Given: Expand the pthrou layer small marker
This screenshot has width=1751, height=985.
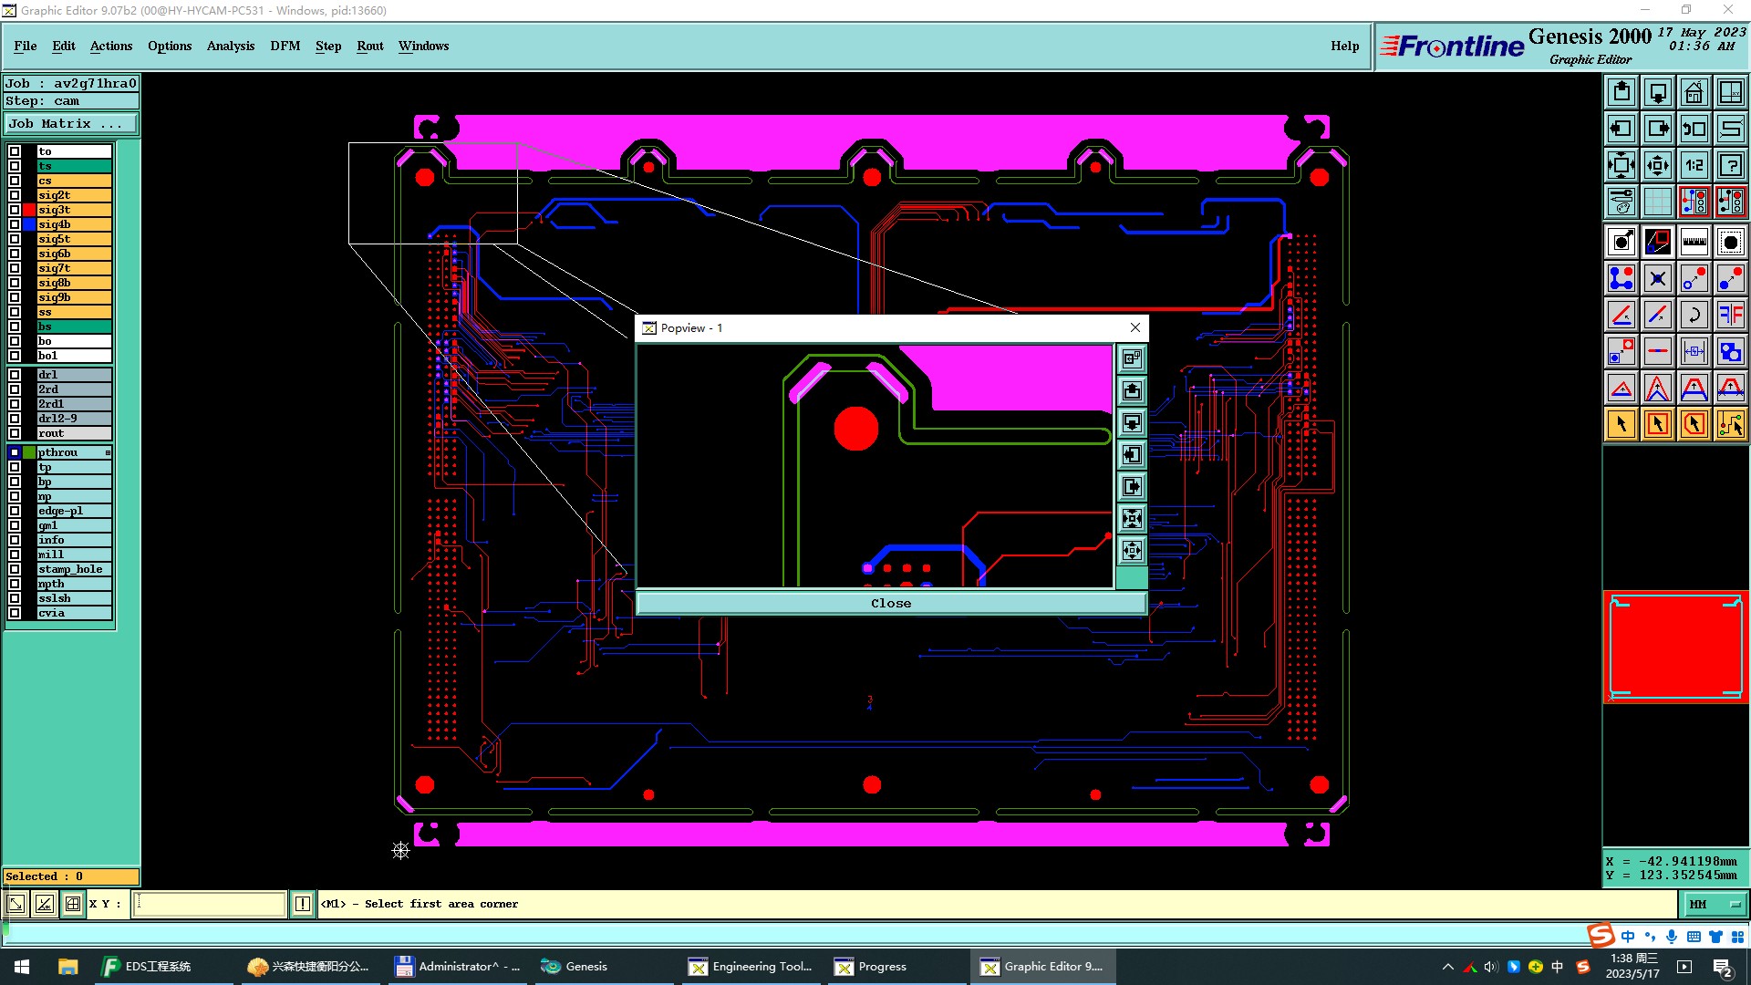Looking at the screenshot, I should tap(108, 452).
